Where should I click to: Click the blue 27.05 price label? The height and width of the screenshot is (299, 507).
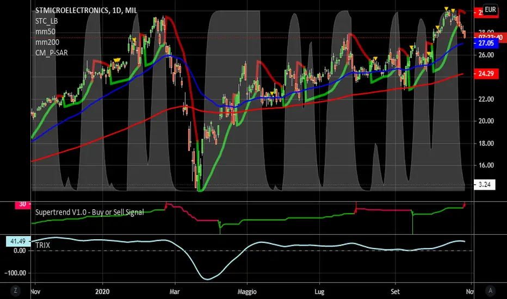(x=486, y=43)
